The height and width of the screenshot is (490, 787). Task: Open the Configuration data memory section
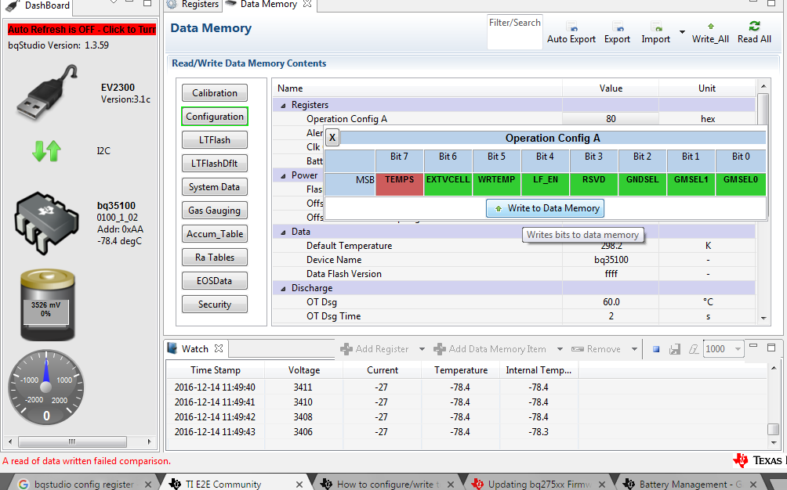[214, 116]
